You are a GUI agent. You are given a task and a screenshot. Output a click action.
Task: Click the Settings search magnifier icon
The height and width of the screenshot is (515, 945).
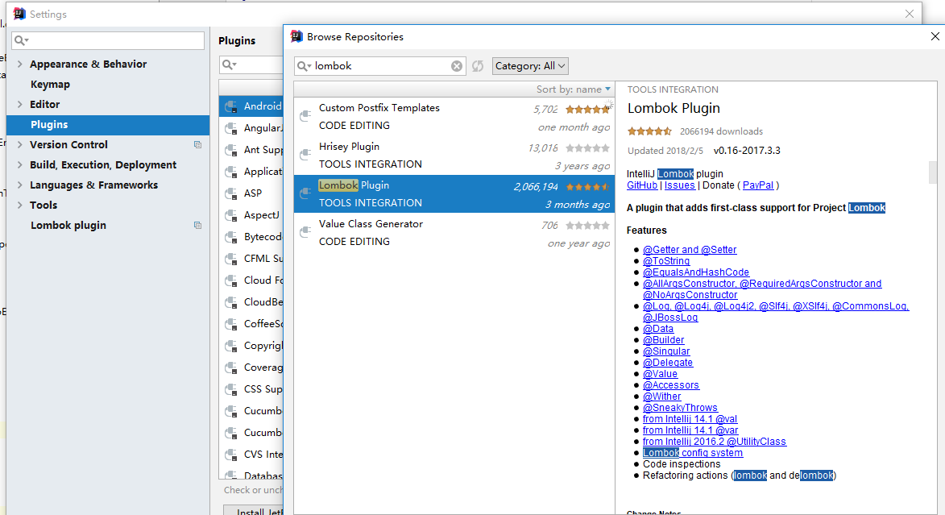click(21, 40)
